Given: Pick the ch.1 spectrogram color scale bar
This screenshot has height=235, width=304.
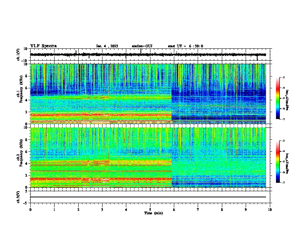Looking at the screenshot, I should (x=278, y=98).
